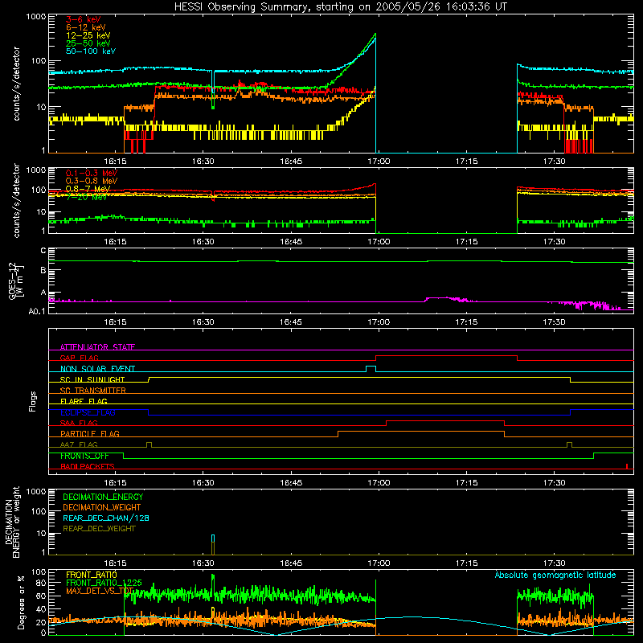Click the raised PARTICLE_FLAG segment
Screen dimensions: 643x643
pos(420,432)
